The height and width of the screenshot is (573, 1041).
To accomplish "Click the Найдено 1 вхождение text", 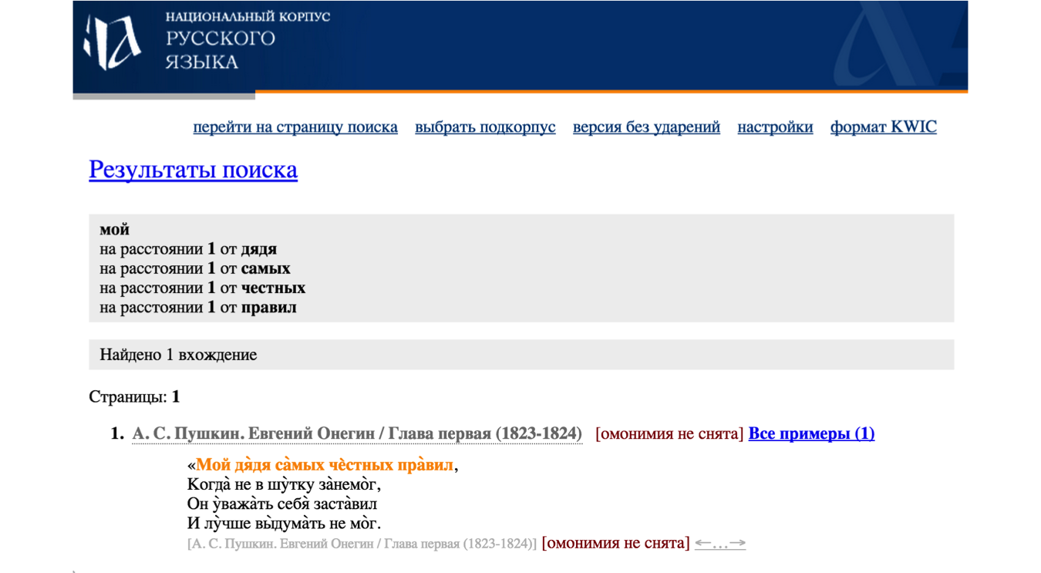I will pos(178,355).
